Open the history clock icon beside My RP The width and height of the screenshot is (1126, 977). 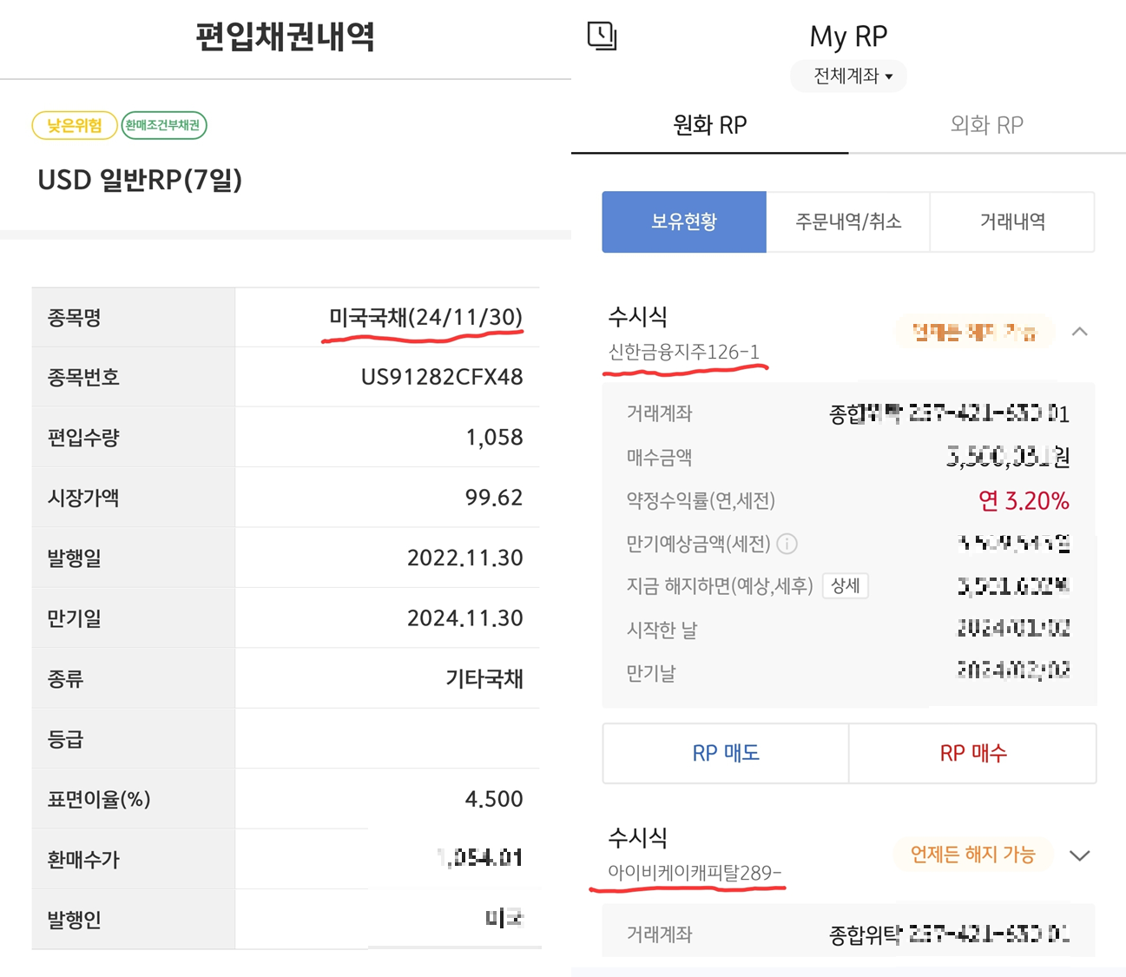(x=602, y=36)
